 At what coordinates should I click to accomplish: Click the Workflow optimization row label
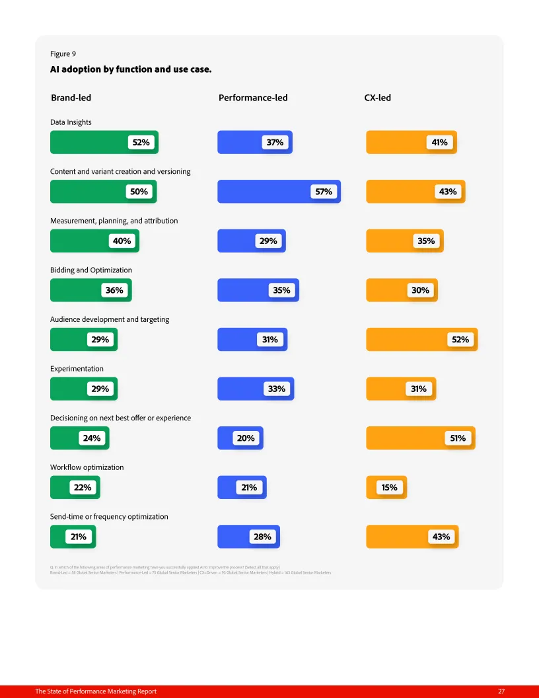(87, 467)
